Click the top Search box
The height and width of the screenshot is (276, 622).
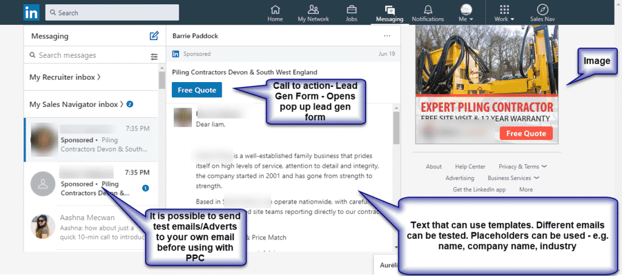coord(112,13)
